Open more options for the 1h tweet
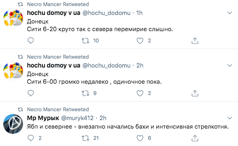This screenshot has height=146, width=238. pyautogui.click(x=230, y=13)
